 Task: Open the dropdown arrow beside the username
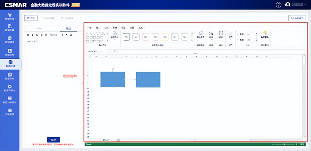305,5
